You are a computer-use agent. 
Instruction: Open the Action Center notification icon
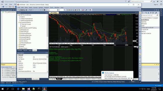(160, 89)
